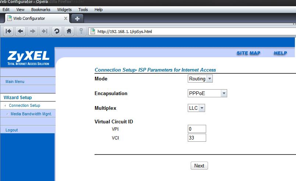Open the Widgets menu
Image resolution: width=296 pixels, height=181 pixels.
coord(64,10)
